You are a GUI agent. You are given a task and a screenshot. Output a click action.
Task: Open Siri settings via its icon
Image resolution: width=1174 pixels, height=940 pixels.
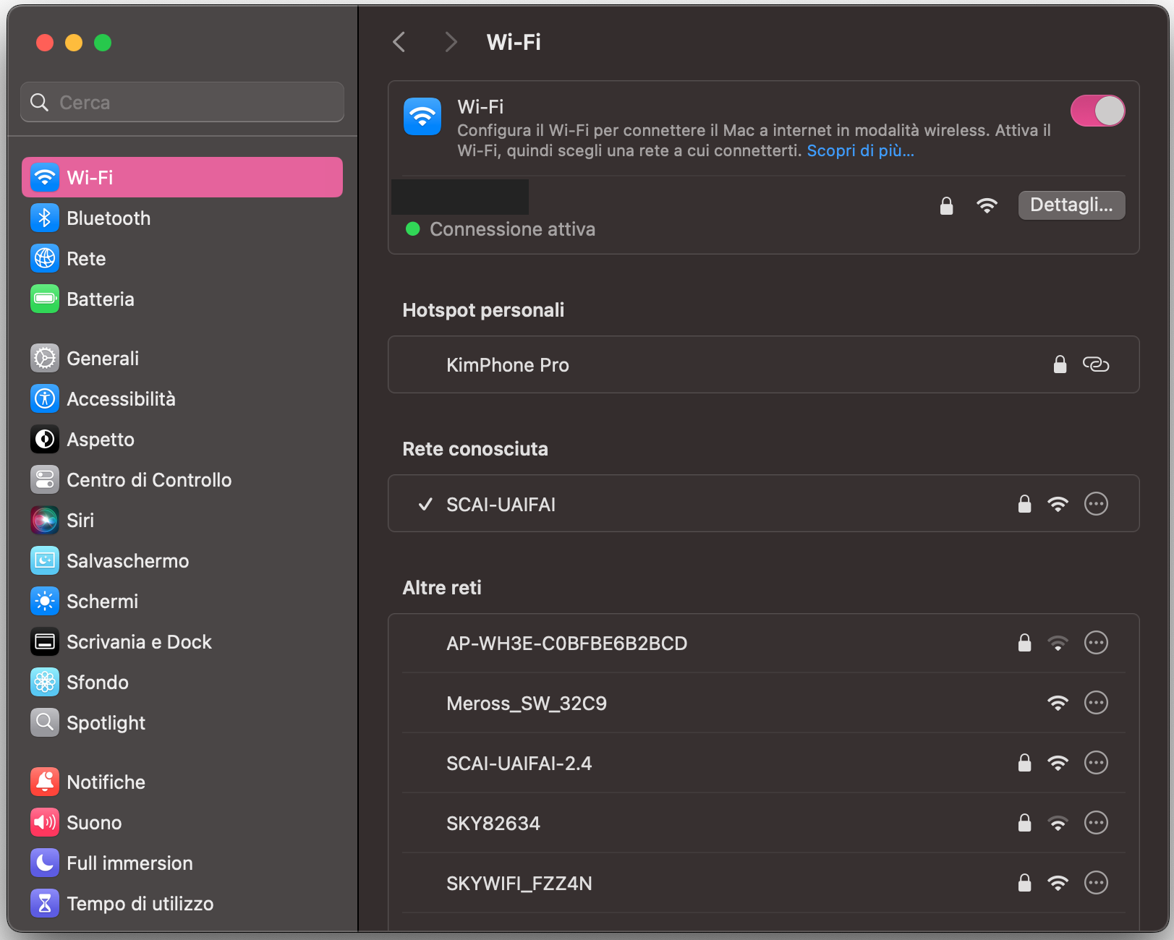44,520
